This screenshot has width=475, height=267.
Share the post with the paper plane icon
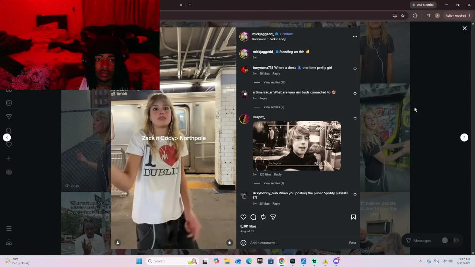[273, 217]
